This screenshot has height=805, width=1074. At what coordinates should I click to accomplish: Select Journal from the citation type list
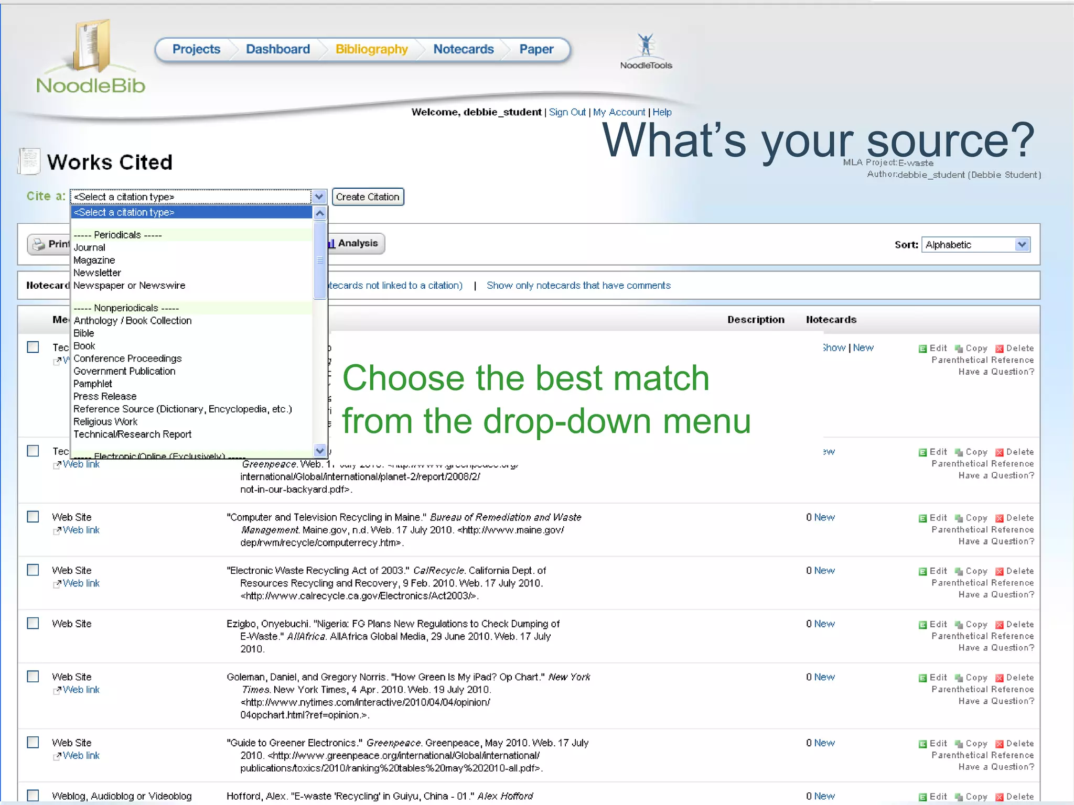(x=89, y=247)
